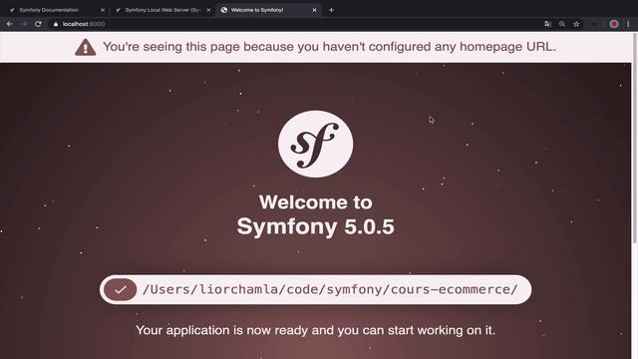Click the browser forward arrow
The height and width of the screenshot is (359, 638).
(24, 24)
